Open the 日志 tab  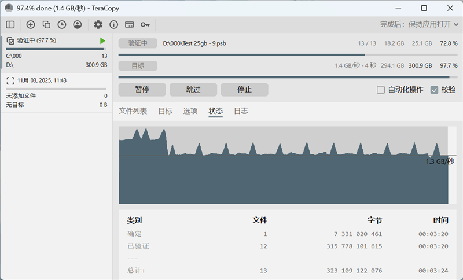pos(241,111)
